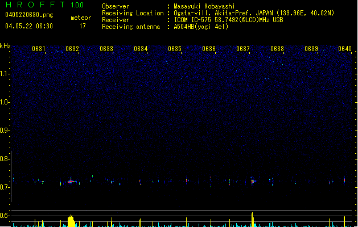Click the HROFFT 1.0.0 title text
The image size is (358, 227).
pyautogui.click(x=45, y=5)
